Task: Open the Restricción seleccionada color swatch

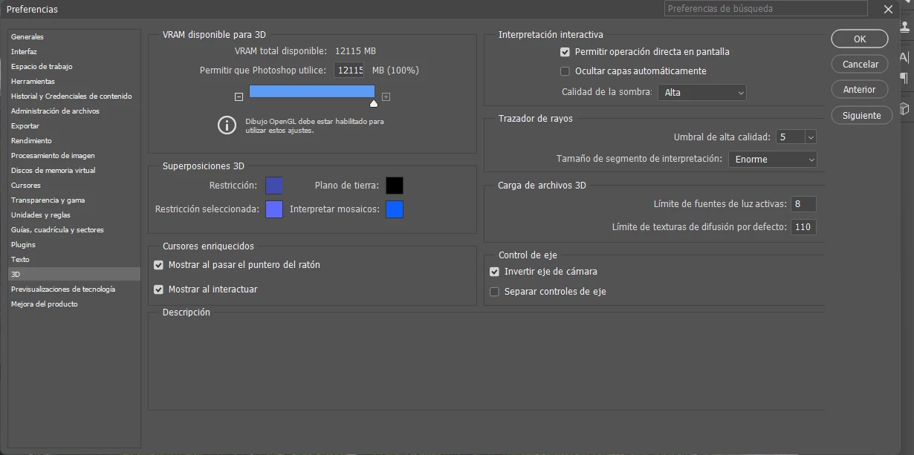Action: [274, 209]
